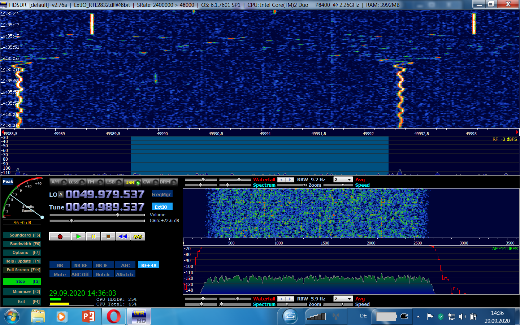The width and height of the screenshot is (520, 325).
Task: Open Bandwidth [F6] settings
Action: [22, 244]
